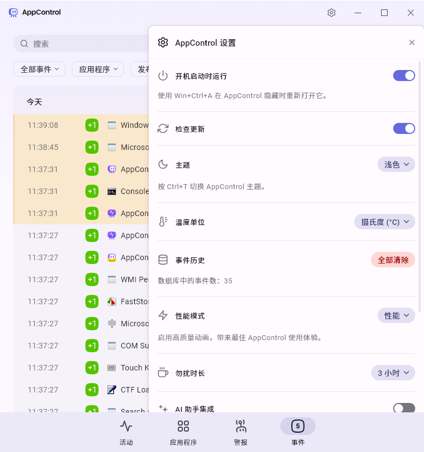Click the icon in the 11:37:27 Microso row
This screenshot has height=452, width=424.
pos(112,324)
